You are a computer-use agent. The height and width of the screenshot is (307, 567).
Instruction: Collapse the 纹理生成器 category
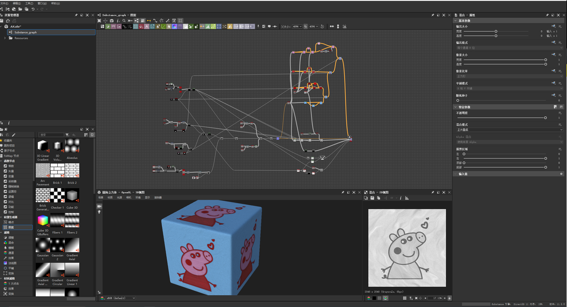tap(2, 217)
